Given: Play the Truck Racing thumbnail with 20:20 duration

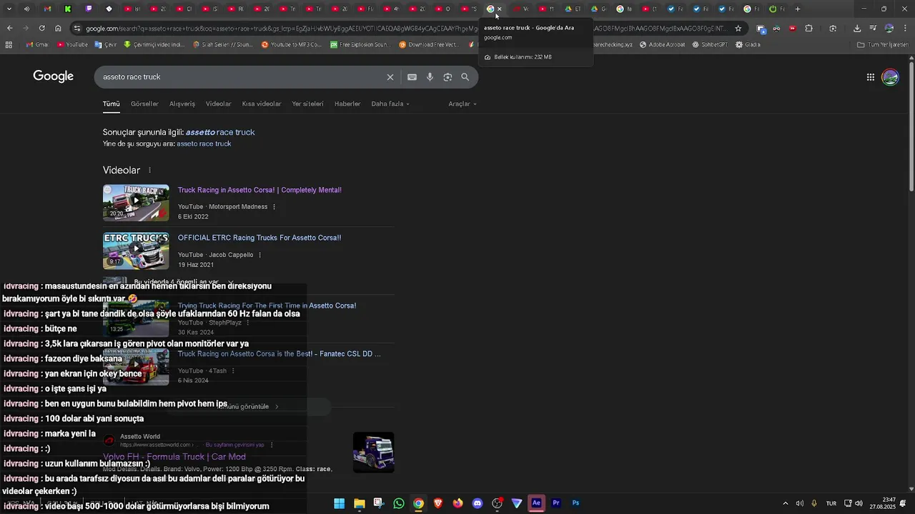Looking at the screenshot, I should [x=136, y=203].
